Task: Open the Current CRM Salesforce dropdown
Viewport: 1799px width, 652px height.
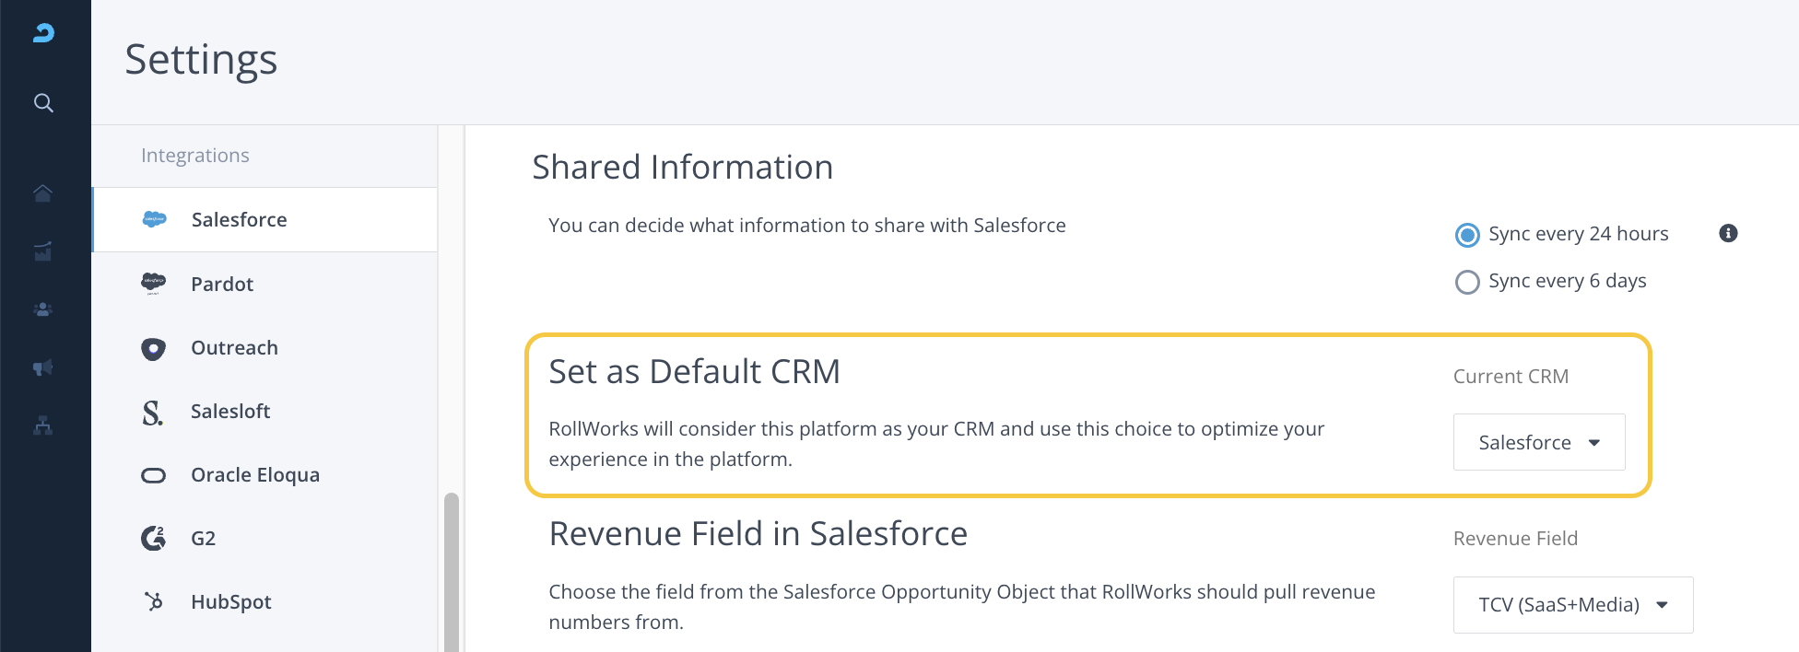Action: (1538, 443)
